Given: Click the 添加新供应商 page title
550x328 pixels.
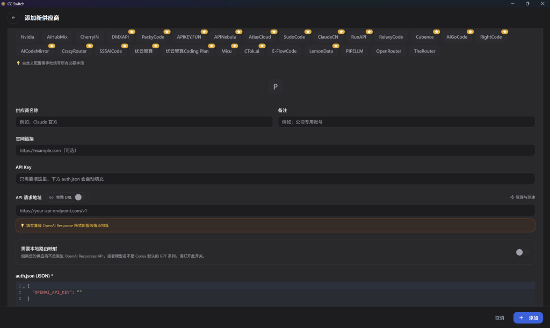Looking at the screenshot, I should pyautogui.click(x=42, y=18).
